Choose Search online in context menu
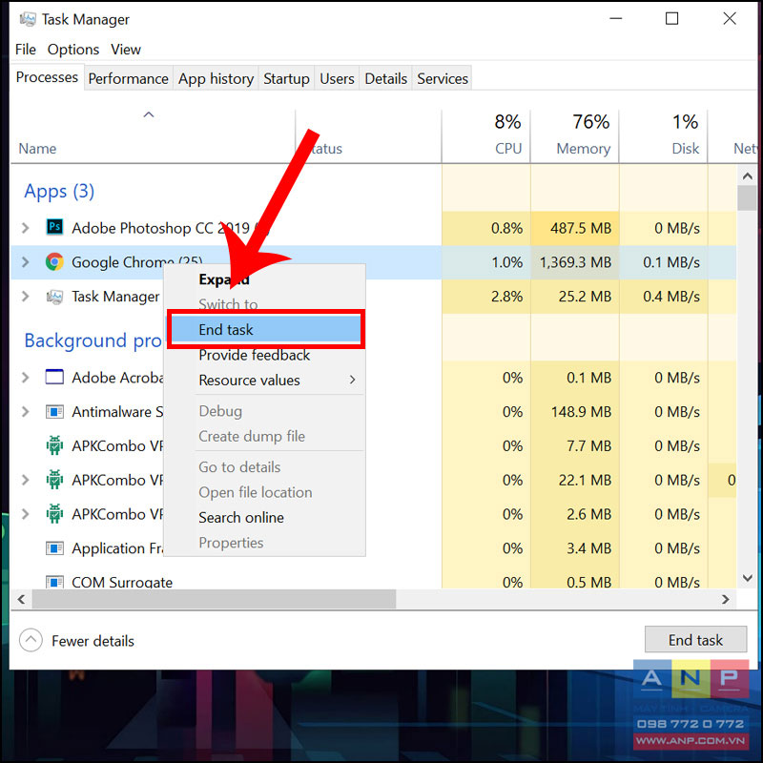 266,517
